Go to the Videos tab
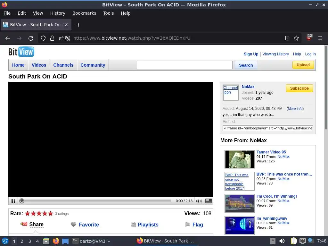 coord(39,65)
